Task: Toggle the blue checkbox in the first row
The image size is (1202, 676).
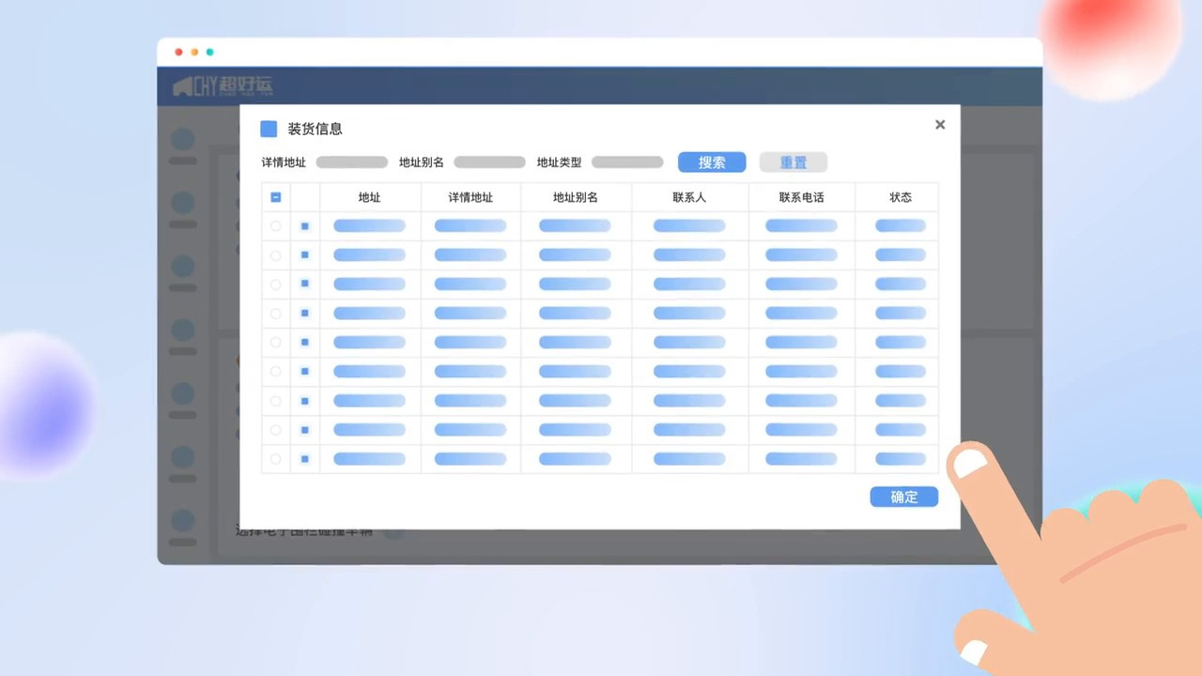Action: 304,226
